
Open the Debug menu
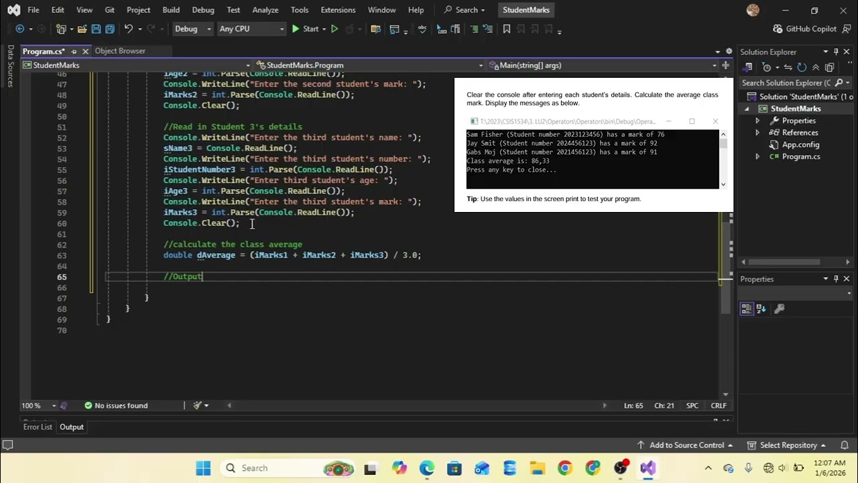(203, 10)
